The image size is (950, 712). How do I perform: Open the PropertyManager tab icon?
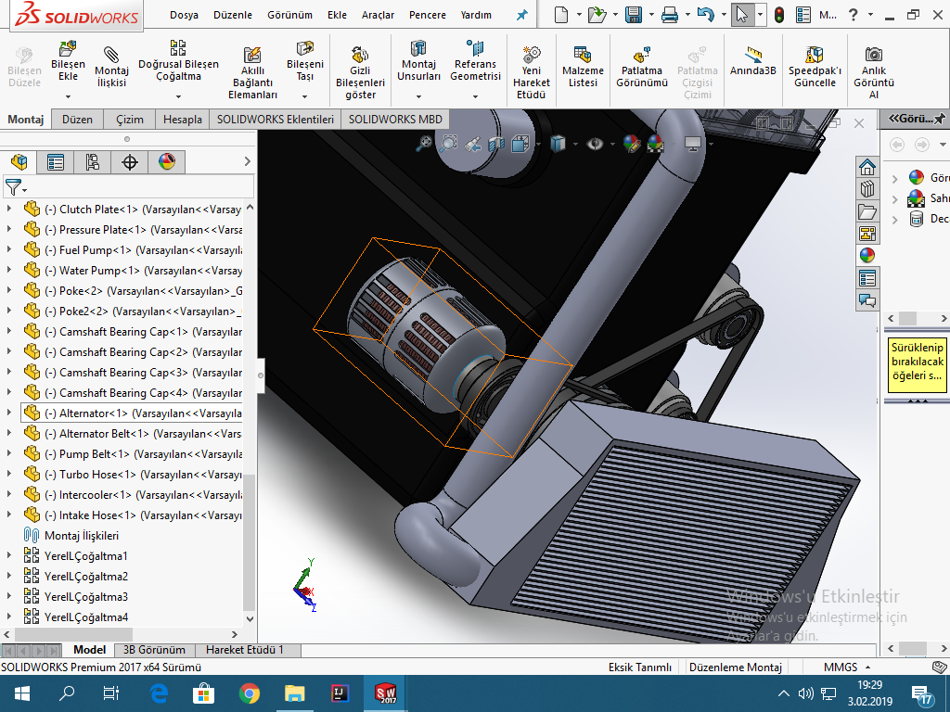[x=55, y=162]
